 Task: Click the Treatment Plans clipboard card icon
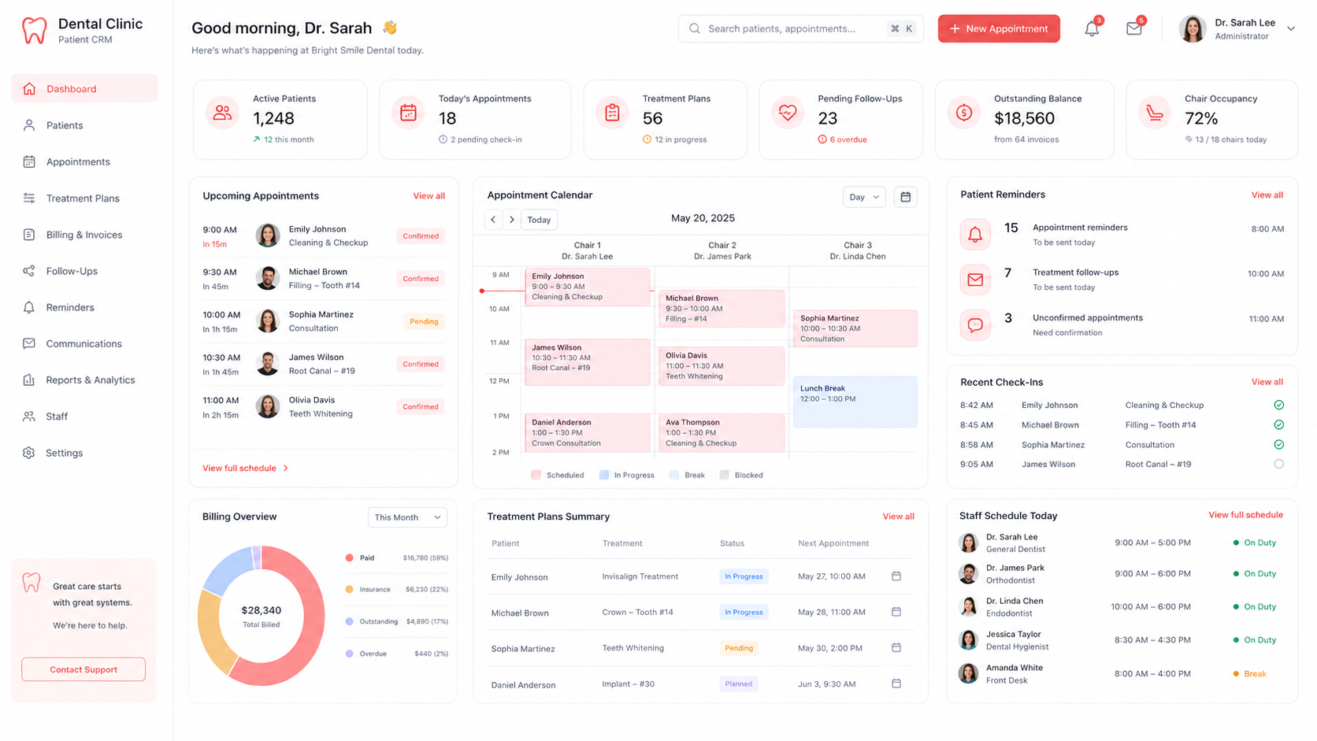point(612,113)
